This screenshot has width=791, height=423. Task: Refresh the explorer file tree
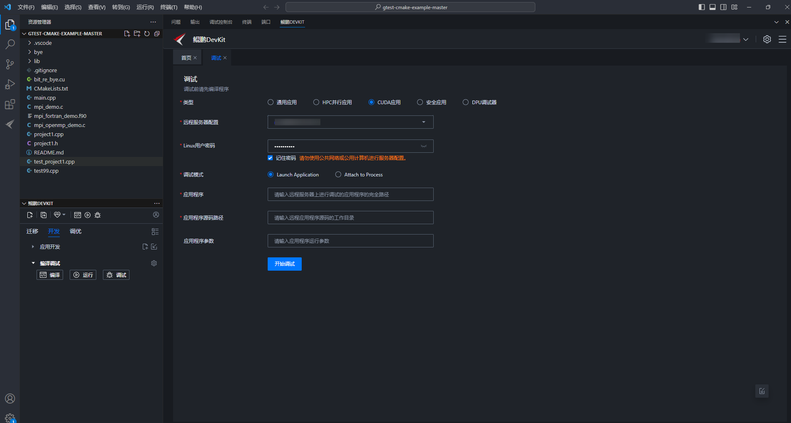pos(147,34)
